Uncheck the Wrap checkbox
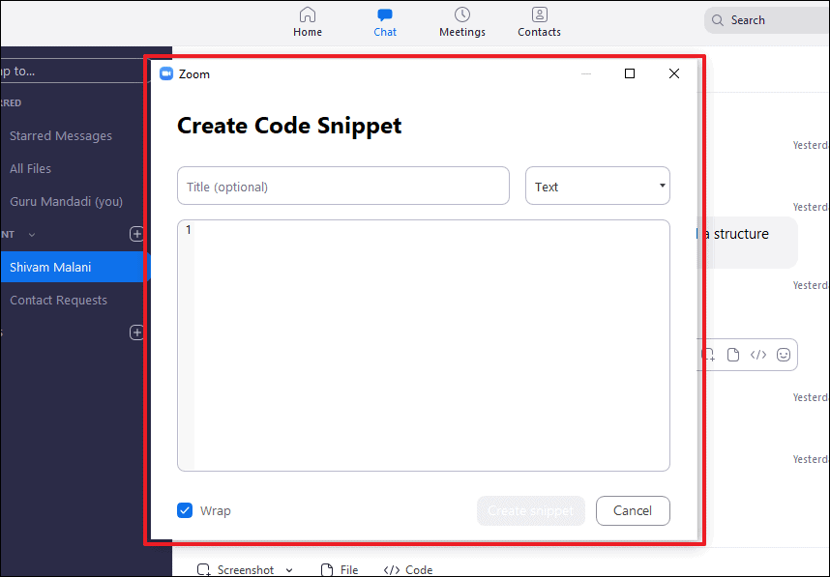The height and width of the screenshot is (577, 830). click(185, 510)
